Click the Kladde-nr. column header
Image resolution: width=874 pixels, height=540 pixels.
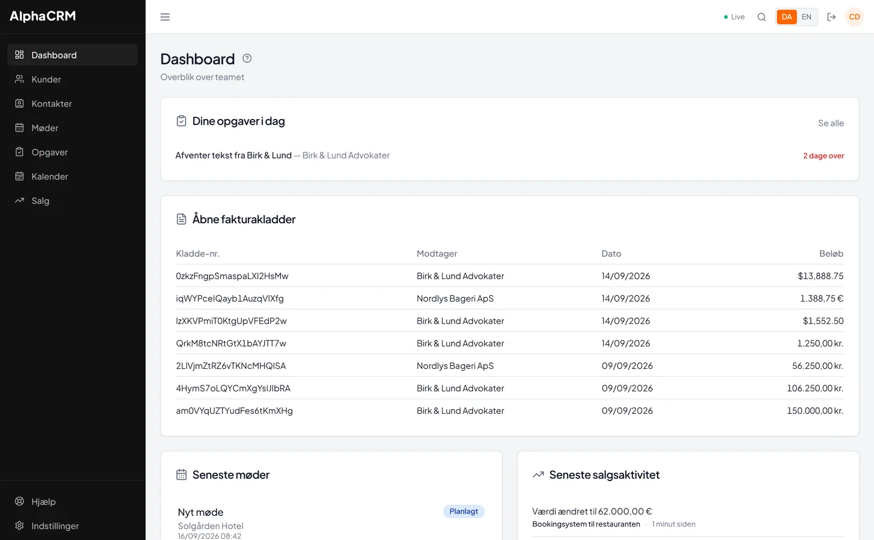click(198, 254)
